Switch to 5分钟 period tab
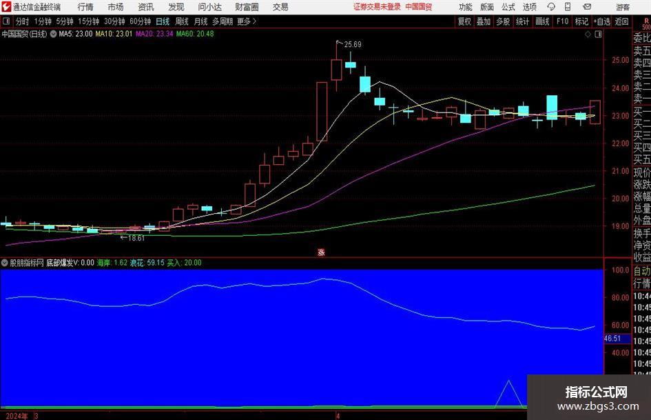Image resolution: width=651 pixels, height=420 pixels. [x=65, y=21]
